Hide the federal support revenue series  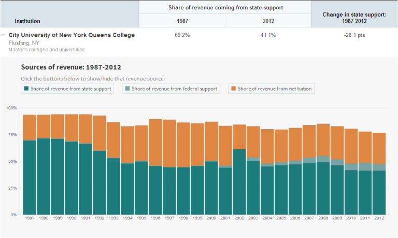click(x=170, y=89)
